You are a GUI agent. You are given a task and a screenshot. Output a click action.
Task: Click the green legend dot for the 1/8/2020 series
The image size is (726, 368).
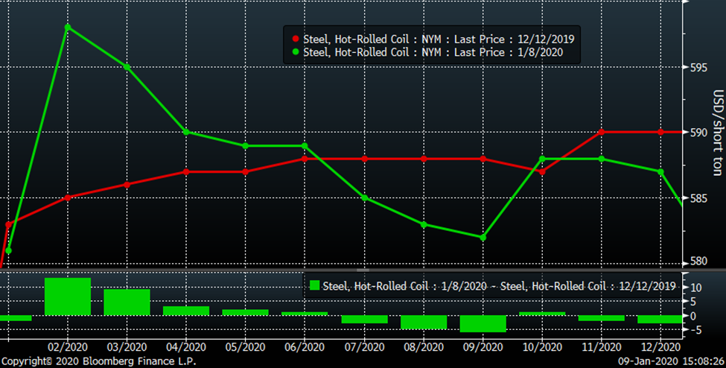tap(296, 52)
